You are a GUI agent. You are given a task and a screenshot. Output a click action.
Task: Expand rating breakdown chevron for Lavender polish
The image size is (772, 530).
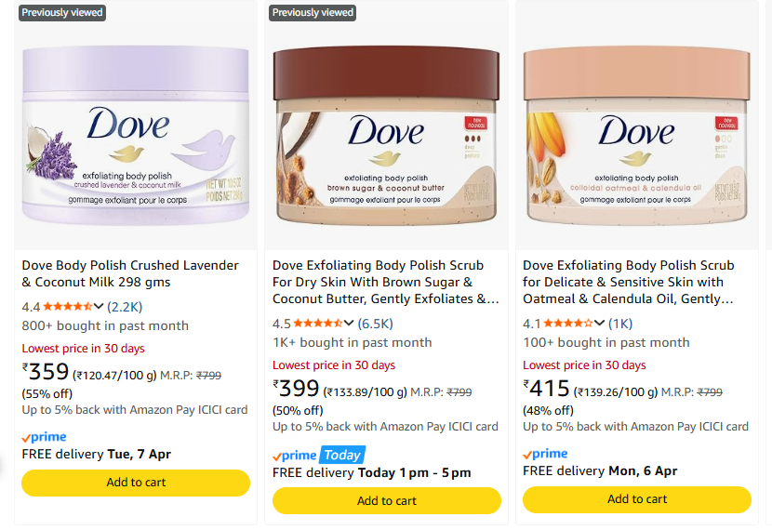coord(99,306)
